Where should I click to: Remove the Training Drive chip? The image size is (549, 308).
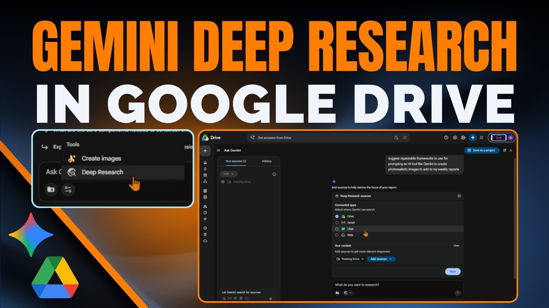pyautogui.click(x=362, y=259)
